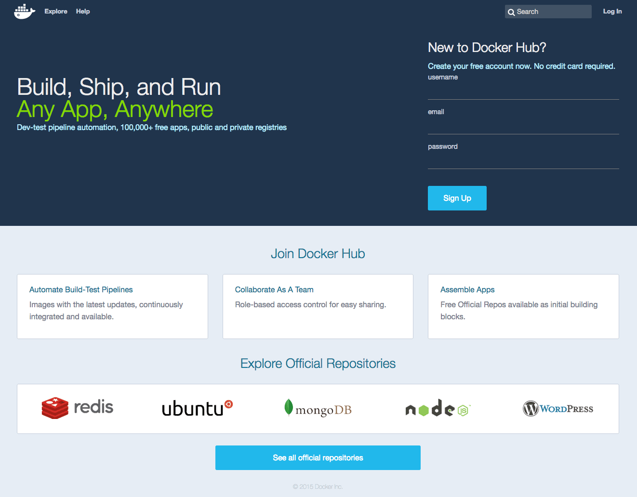Click the search magnifier icon
637x497 pixels.
[511, 12]
